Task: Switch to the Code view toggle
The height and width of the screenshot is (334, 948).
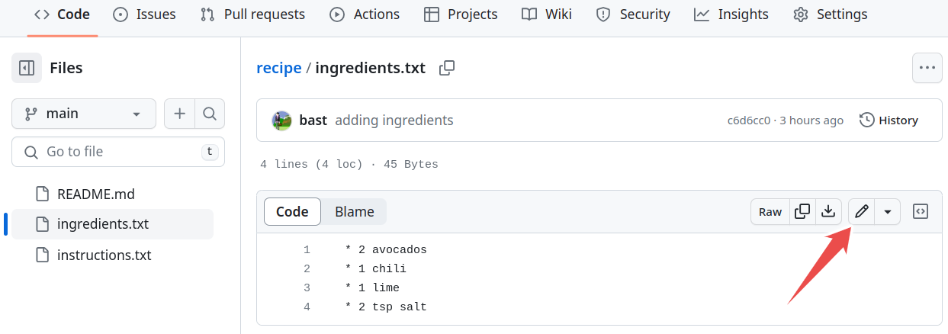Action: pyautogui.click(x=292, y=212)
